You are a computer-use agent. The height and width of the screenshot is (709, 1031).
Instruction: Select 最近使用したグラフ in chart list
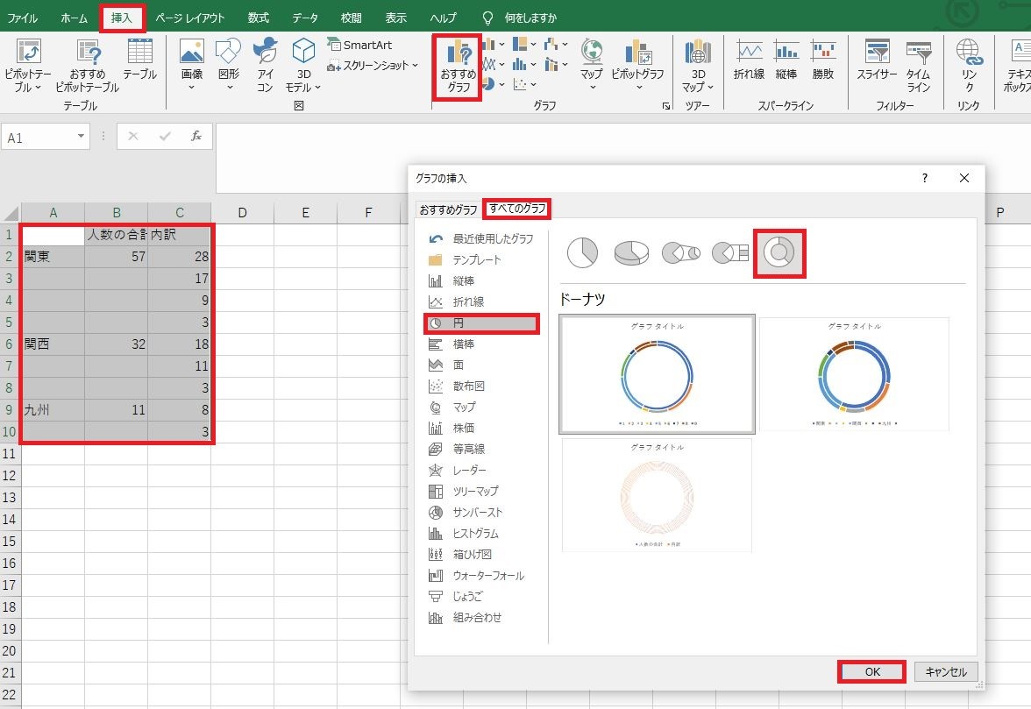[x=482, y=238]
